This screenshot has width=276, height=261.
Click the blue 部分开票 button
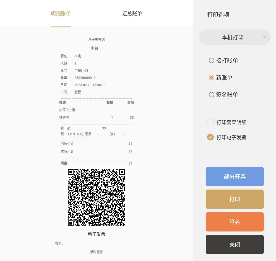pyautogui.click(x=235, y=177)
